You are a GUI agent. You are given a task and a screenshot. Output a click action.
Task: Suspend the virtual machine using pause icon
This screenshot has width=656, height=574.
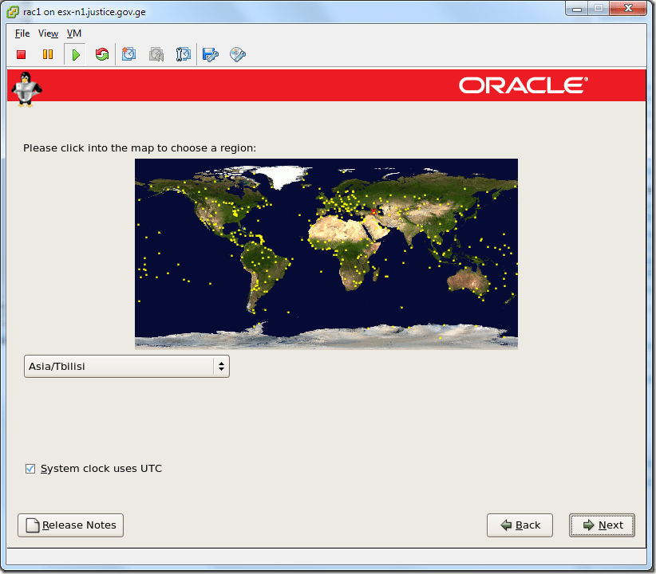tap(48, 54)
